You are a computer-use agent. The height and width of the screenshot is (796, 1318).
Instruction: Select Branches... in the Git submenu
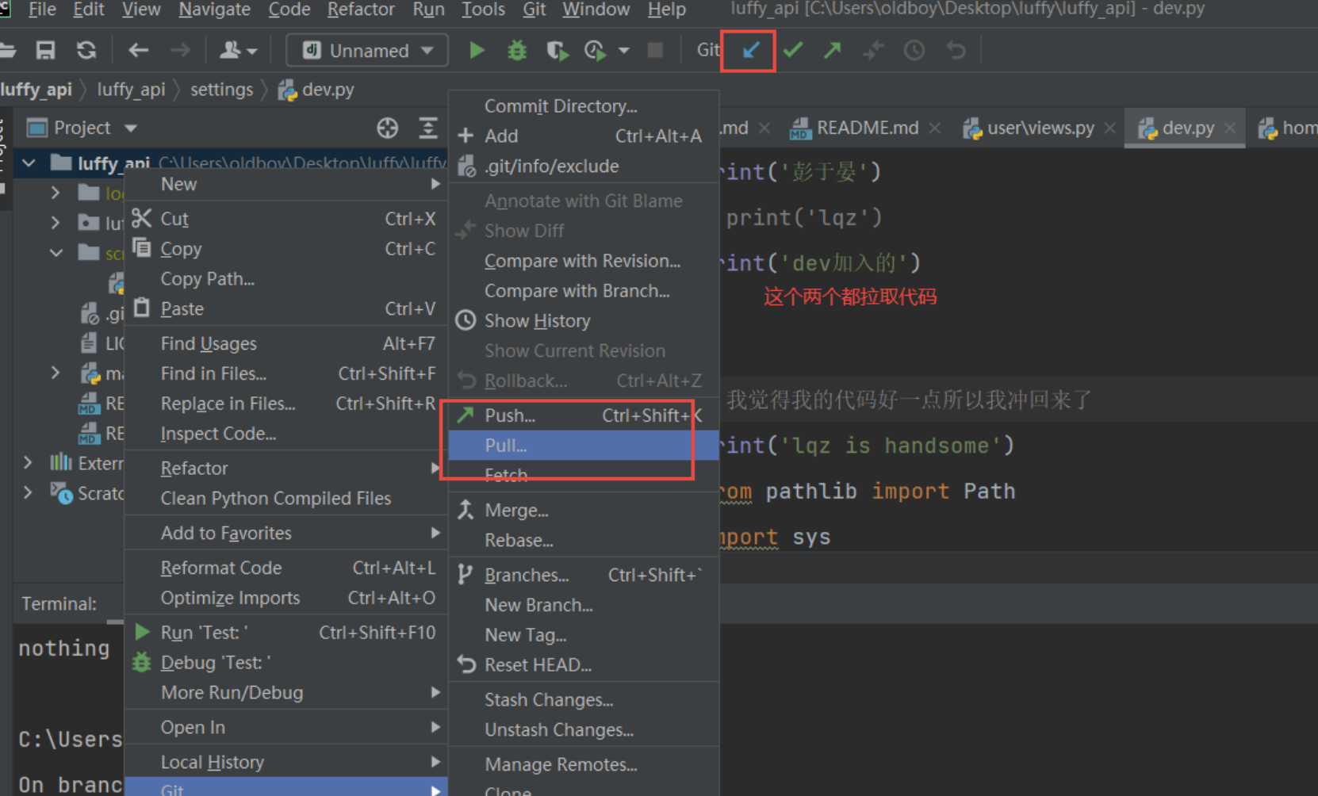click(x=584, y=576)
